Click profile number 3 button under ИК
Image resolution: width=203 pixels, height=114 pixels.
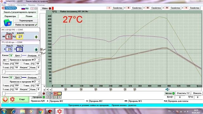click(56, 97)
